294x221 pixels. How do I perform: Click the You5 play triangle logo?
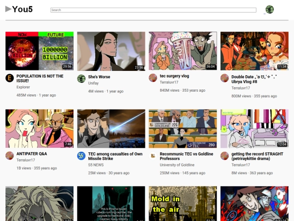[8, 9]
